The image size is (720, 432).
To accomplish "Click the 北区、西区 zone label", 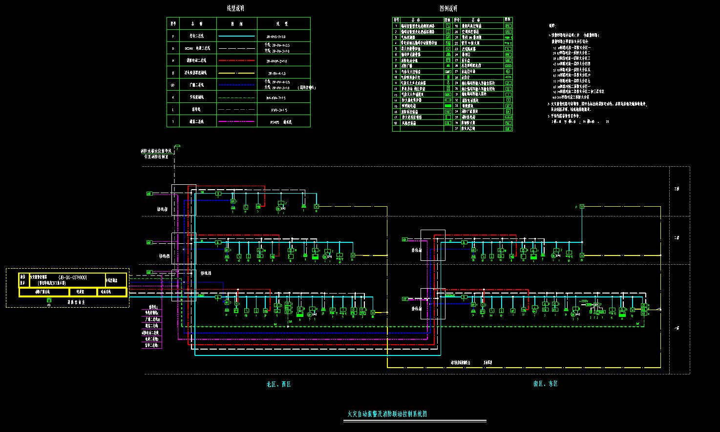I will point(278,384).
